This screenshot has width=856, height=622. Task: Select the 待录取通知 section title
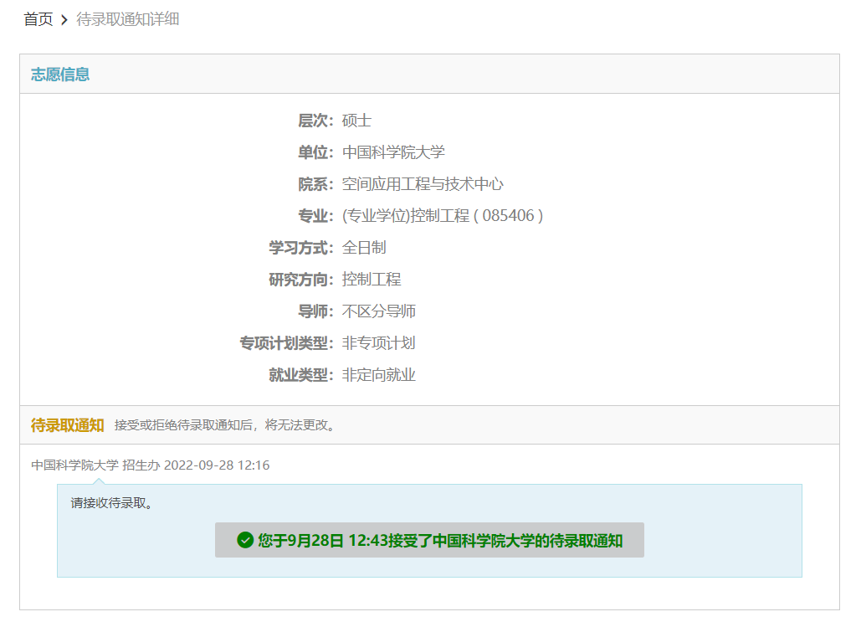tap(68, 425)
